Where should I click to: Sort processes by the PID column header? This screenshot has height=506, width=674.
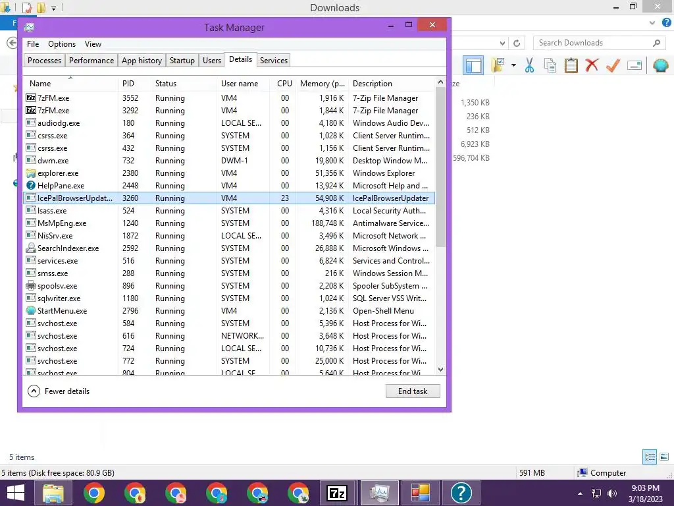click(134, 84)
